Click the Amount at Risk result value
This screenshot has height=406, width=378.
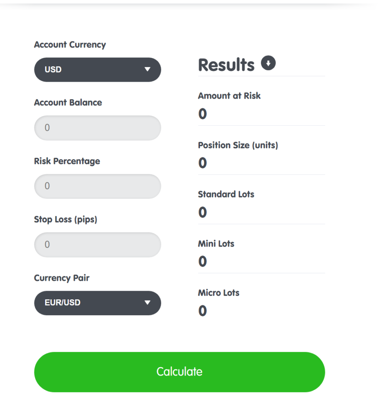tap(203, 114)
